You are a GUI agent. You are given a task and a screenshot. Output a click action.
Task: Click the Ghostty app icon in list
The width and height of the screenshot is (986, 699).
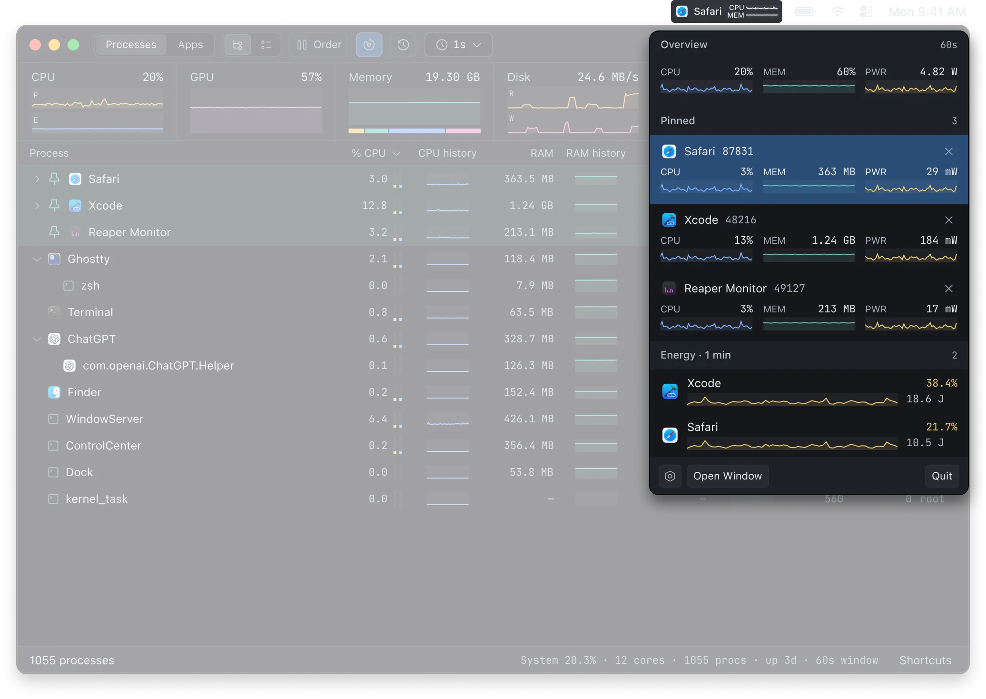pyautogui.click(x=54, y=259)
